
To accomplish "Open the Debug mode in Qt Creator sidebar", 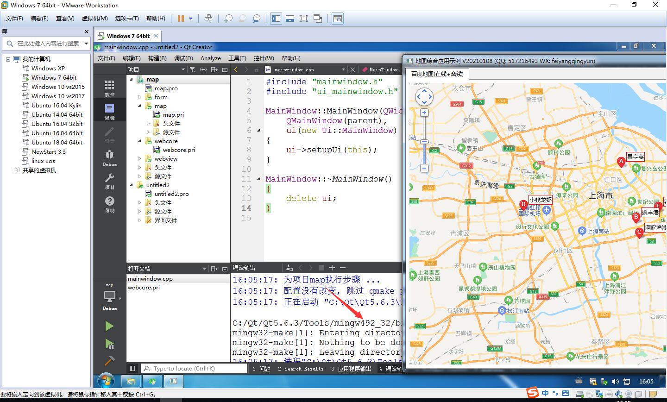I will coord(110,157).
